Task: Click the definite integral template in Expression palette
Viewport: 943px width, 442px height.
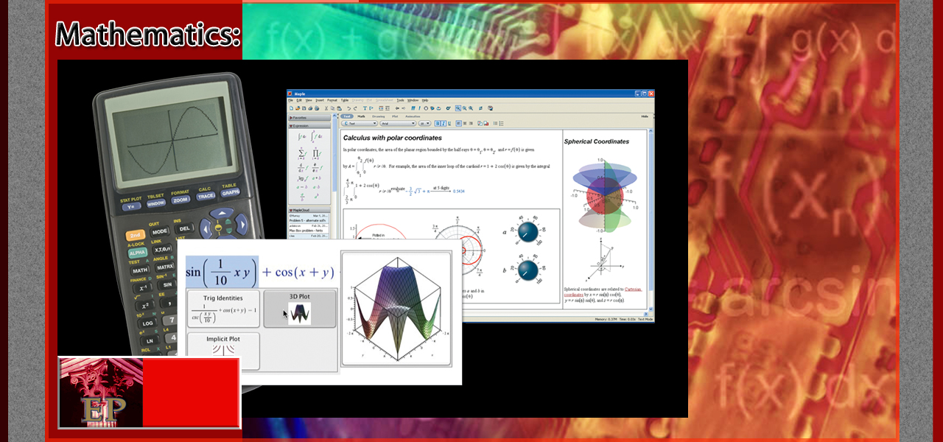Action: [316, 136]
